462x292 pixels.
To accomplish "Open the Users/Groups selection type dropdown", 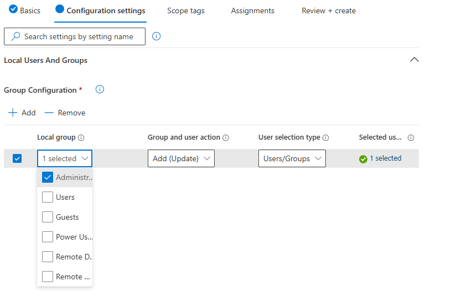I will tap(292, 158).
